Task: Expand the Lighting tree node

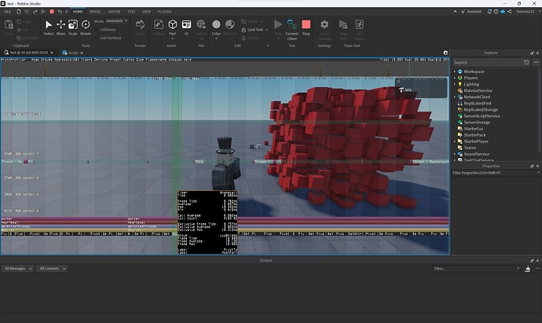Action: point(455,84)
